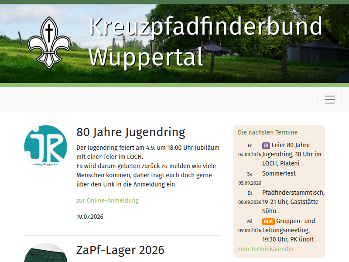Open the Jugendring JR round logo image
The height and width of the screenshot is (262, 349).
pos(46,146)
